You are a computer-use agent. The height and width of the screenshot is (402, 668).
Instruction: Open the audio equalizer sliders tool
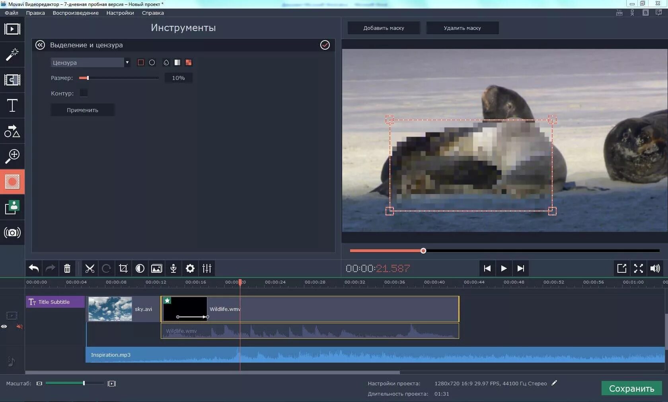(207, 268)
